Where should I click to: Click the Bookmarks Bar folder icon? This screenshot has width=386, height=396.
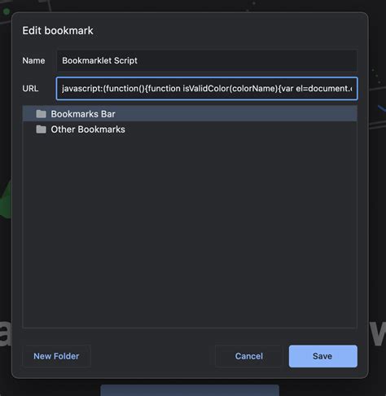click(x=41, y=114)
